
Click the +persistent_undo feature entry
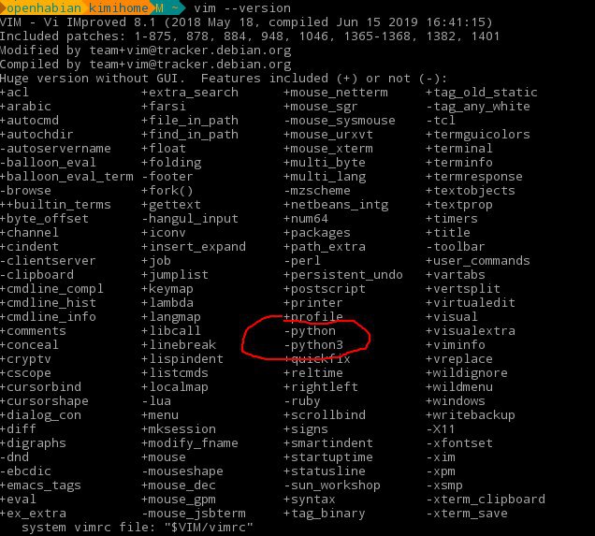[x=343, y=275]
